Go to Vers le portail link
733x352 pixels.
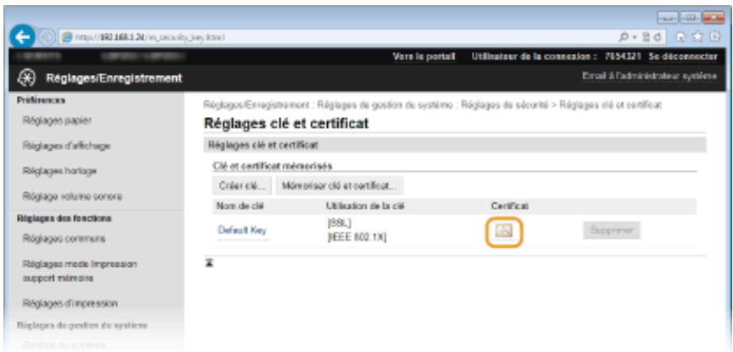424,56
